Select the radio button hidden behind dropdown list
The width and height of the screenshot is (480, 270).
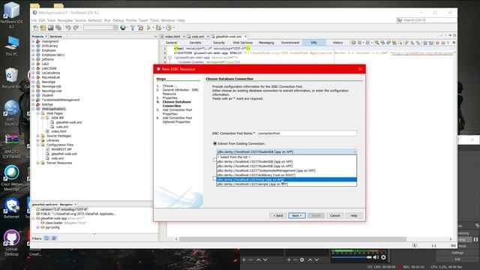(214, 160)
